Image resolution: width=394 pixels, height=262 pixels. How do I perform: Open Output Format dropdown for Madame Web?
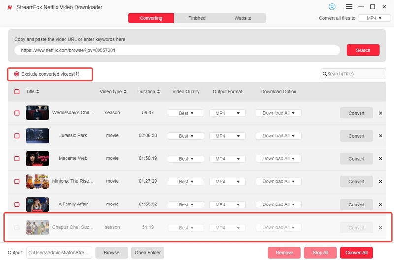pos(228,159)
